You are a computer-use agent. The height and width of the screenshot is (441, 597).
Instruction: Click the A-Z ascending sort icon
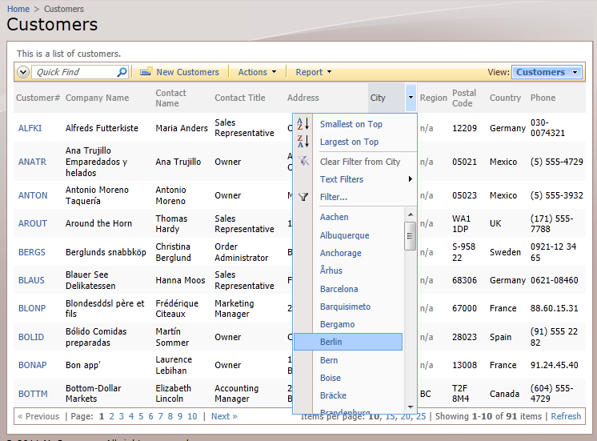coord(303,124)
